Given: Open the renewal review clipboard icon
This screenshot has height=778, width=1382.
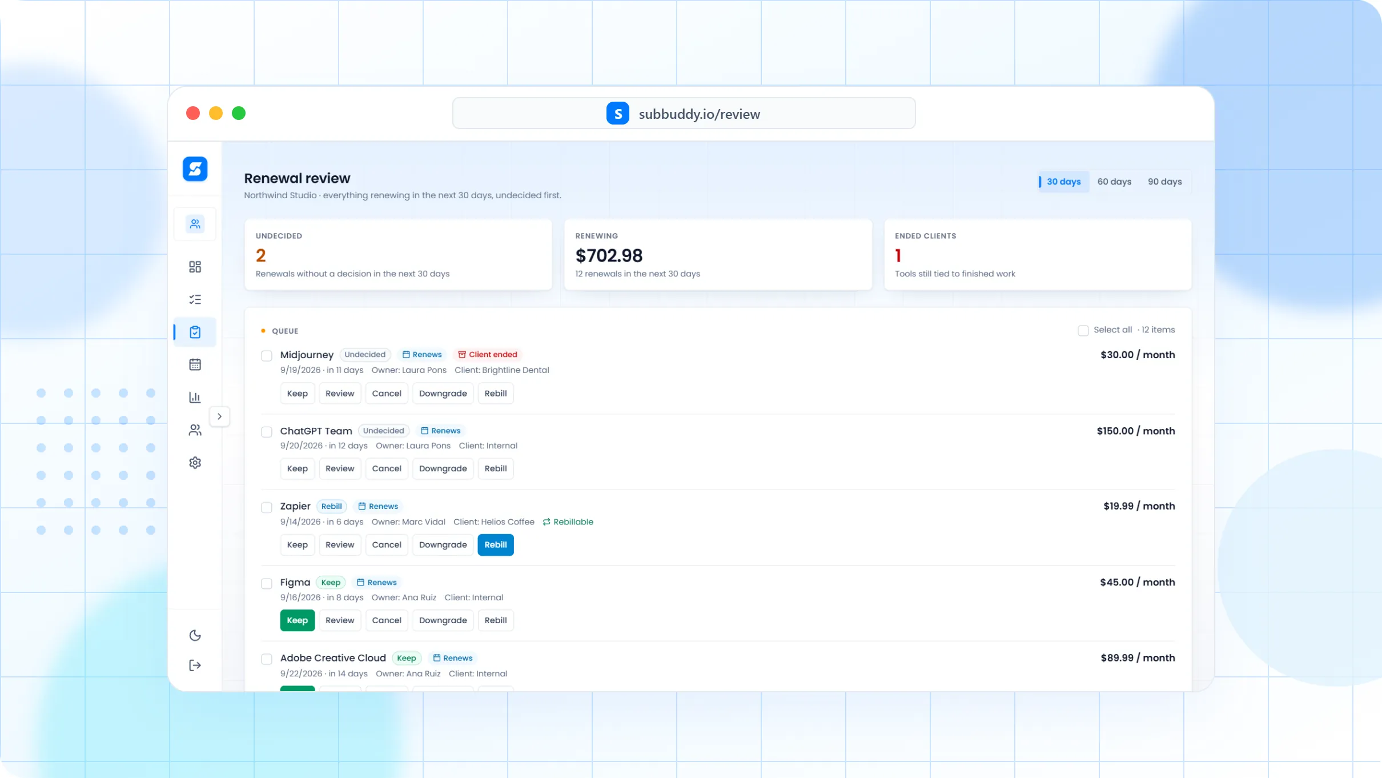Looking at the screenshot, I should click(195, 332).
